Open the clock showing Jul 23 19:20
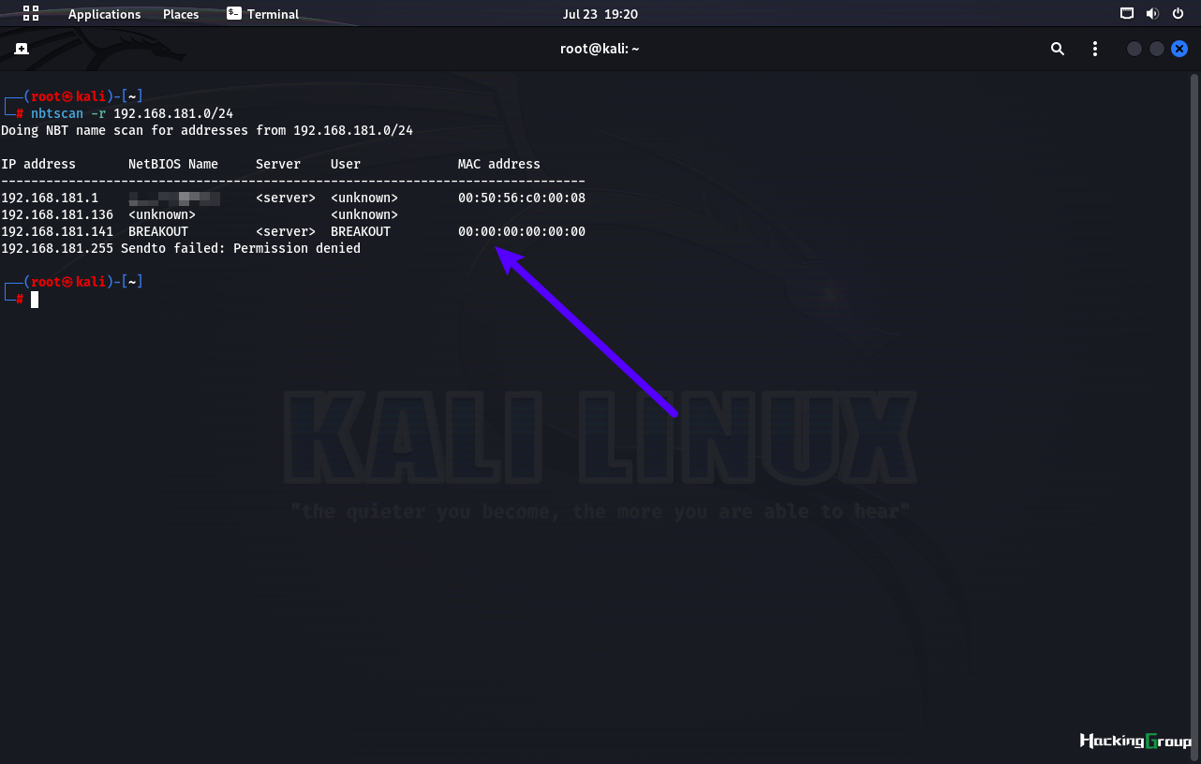 (600, 14)
